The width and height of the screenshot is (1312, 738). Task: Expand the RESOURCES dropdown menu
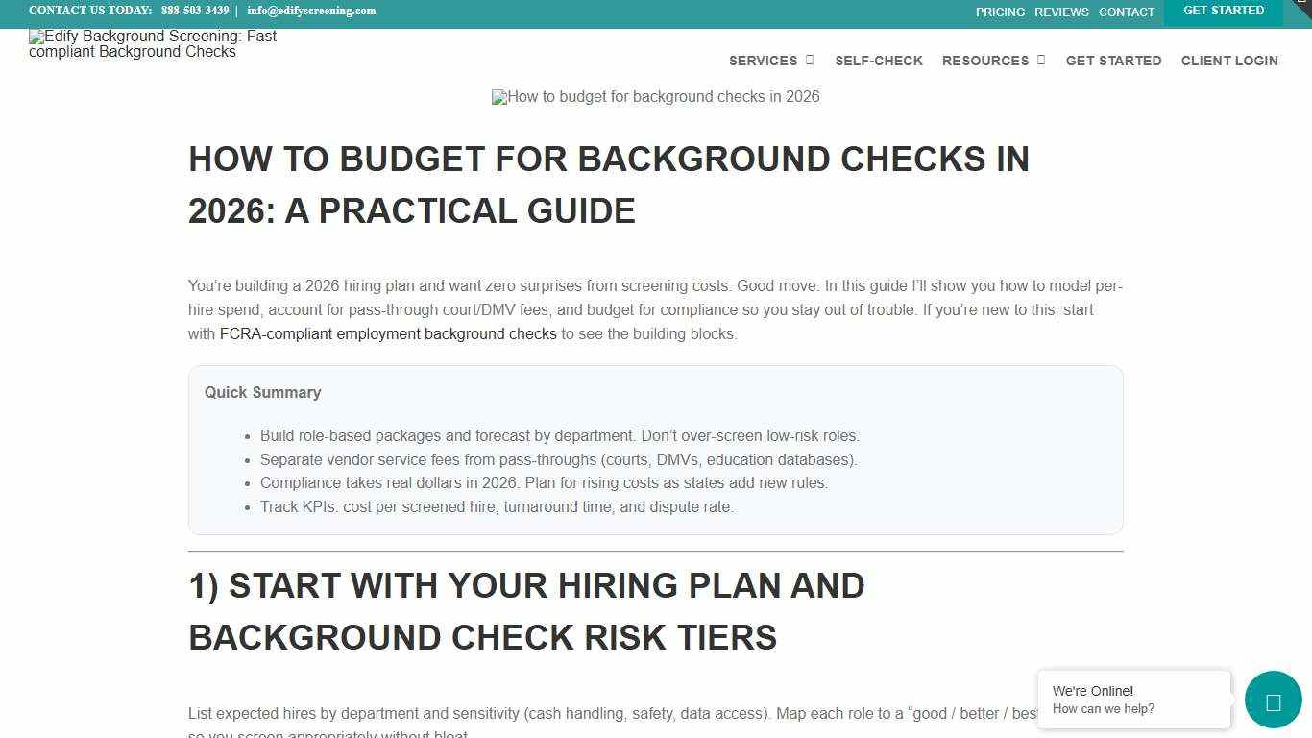[986, 60]
